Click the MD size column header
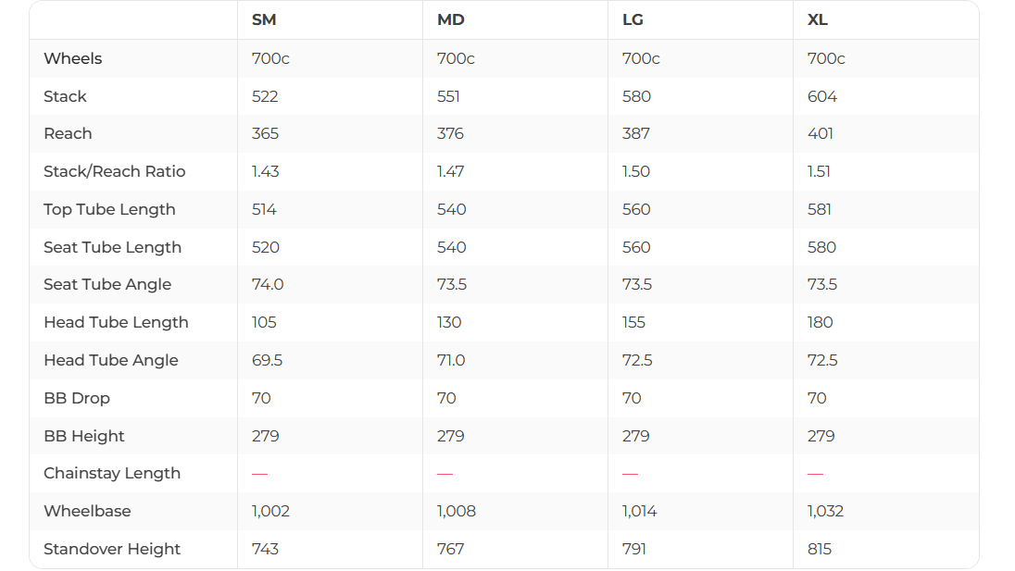Screen dimensions: 1015x571 point(450,20)
